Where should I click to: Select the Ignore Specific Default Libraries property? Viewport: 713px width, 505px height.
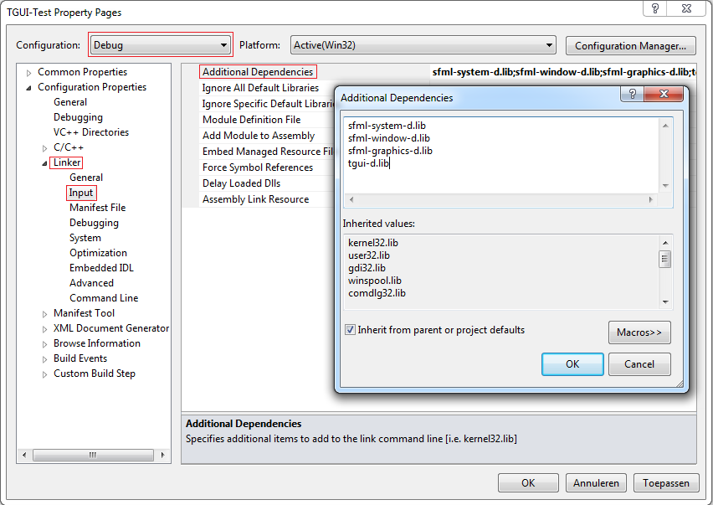pos(269,104)
